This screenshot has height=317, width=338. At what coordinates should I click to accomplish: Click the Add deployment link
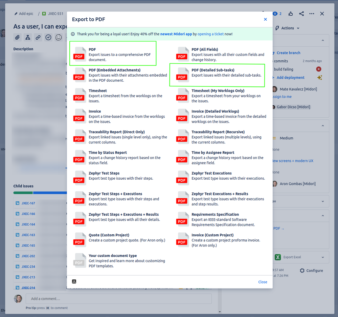click(x=290, y=78)
